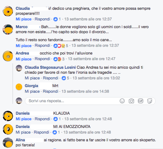This screenshot has height=149, width=163.
Task: Open Alina's profile name link
Action: coord(20,140)
